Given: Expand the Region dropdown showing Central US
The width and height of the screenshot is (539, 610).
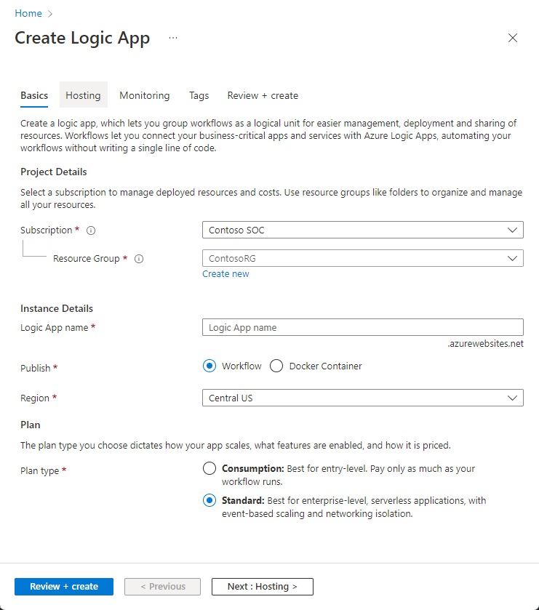Looking at the screenshot, I should coord(363,398).
